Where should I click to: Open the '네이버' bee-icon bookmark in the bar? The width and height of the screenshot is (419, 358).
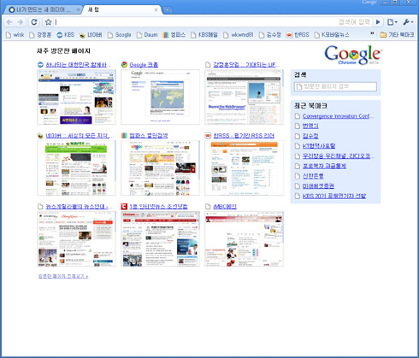coord(91,35)
